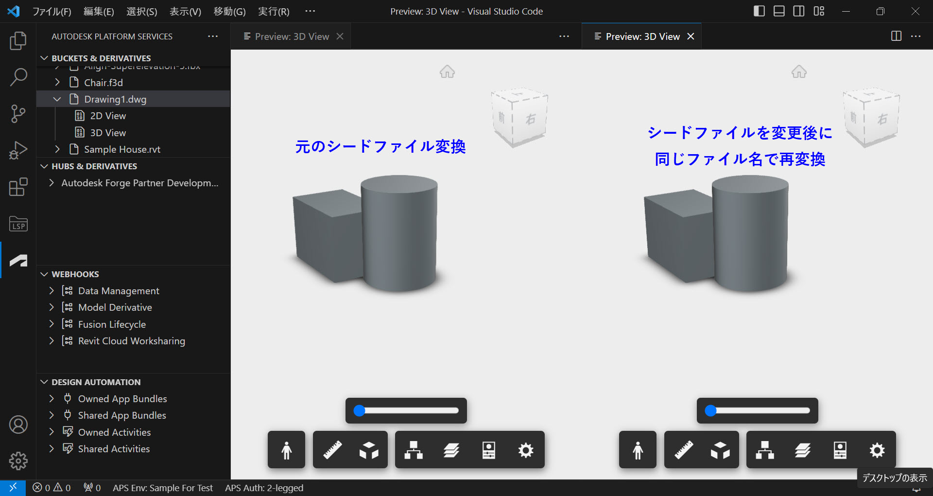Toggle the explode tool in the right viewer

coord(721,450)
